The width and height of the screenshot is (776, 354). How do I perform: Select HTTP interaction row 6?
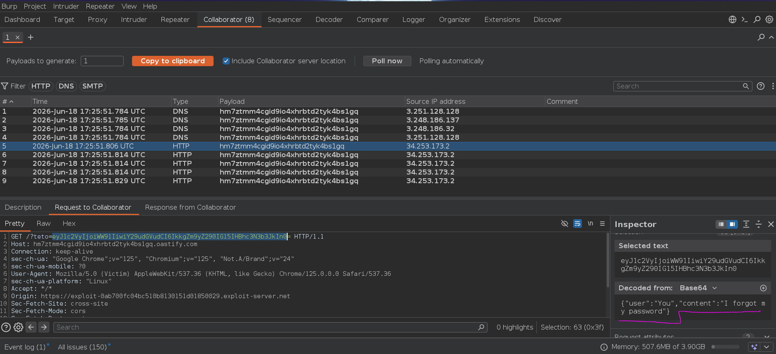coord(388,155)
